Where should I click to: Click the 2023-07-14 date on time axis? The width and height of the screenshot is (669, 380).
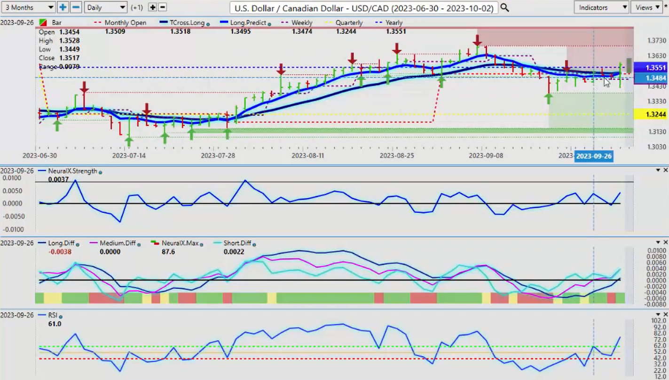pyautogui.click(x=129, y=155)
